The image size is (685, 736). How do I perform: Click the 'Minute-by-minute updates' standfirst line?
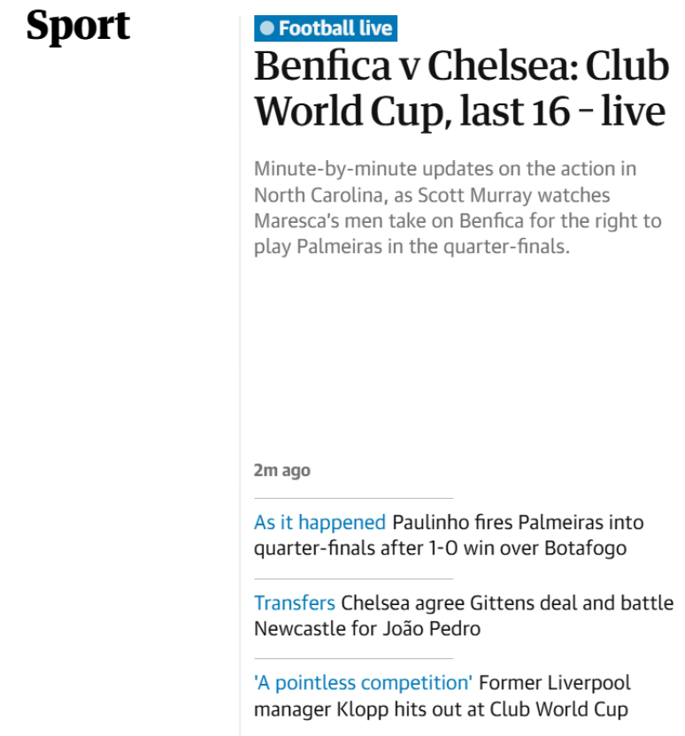445,169
